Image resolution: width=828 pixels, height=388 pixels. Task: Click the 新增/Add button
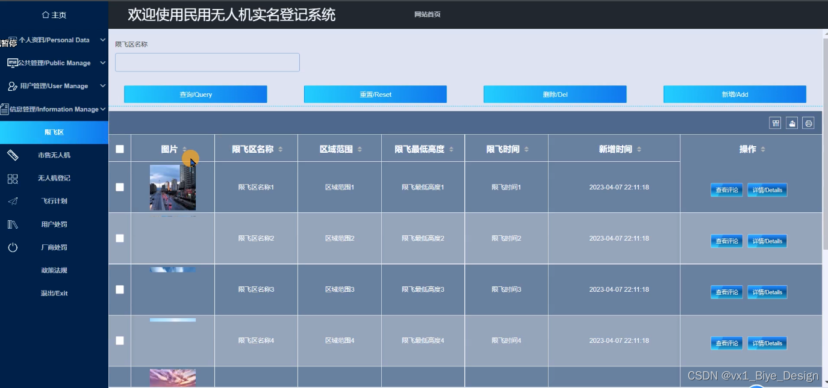click(x=735, y=94)
